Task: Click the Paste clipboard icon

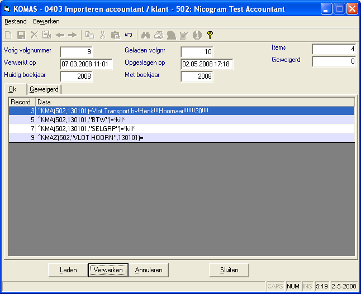Action: 115,35
